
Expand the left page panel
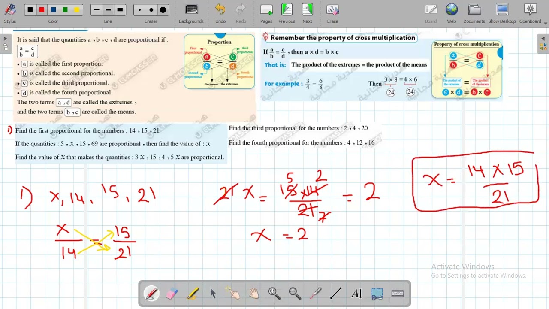coord(6,39)
